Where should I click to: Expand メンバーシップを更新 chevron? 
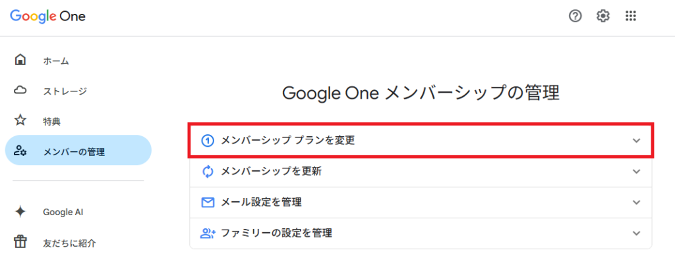pos(636,172)
